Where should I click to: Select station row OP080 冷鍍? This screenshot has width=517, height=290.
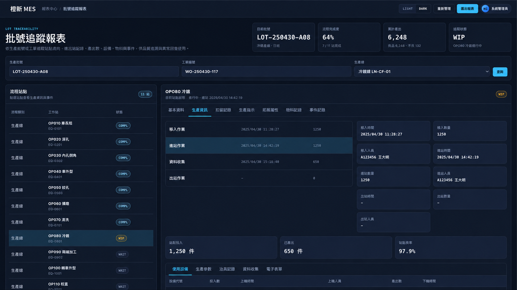(81, 238)
